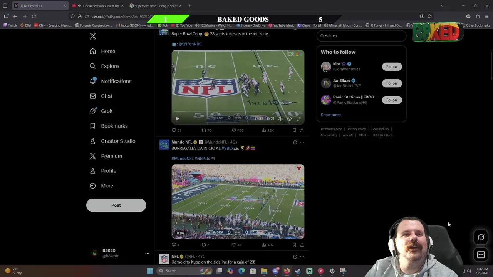Open a new browser tab

(x=189, y=6)
